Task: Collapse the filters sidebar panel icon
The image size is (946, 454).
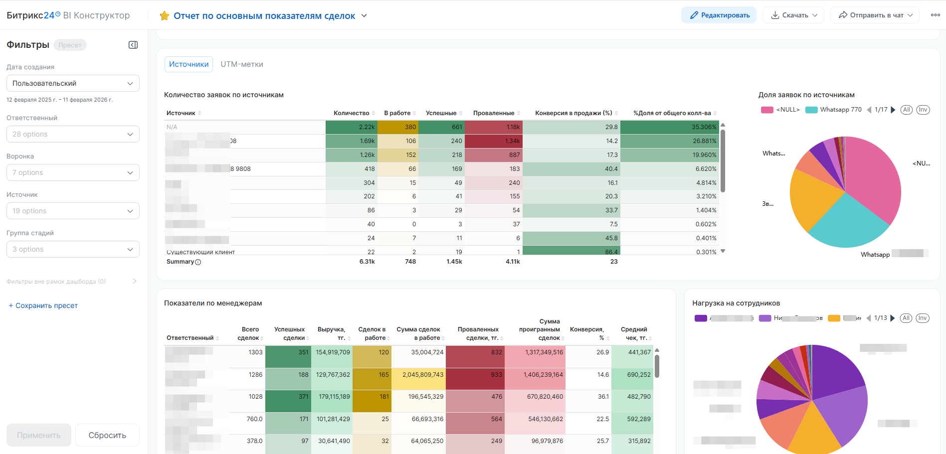Action: click(133, 45)
